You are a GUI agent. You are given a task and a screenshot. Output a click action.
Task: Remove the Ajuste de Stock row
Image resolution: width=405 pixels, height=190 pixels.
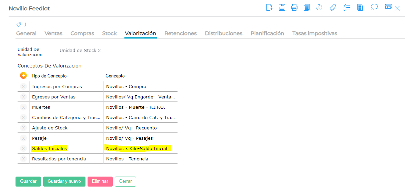pyautogui.click(x=23, y=128)
